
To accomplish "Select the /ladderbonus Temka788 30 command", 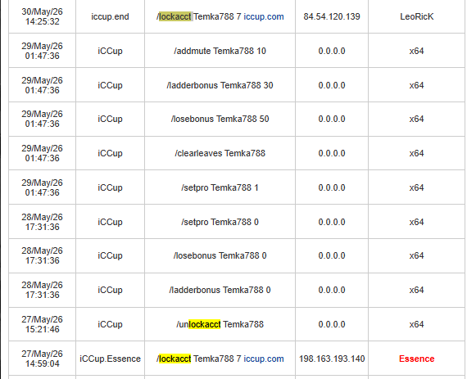I will click(x=220, y=85).
